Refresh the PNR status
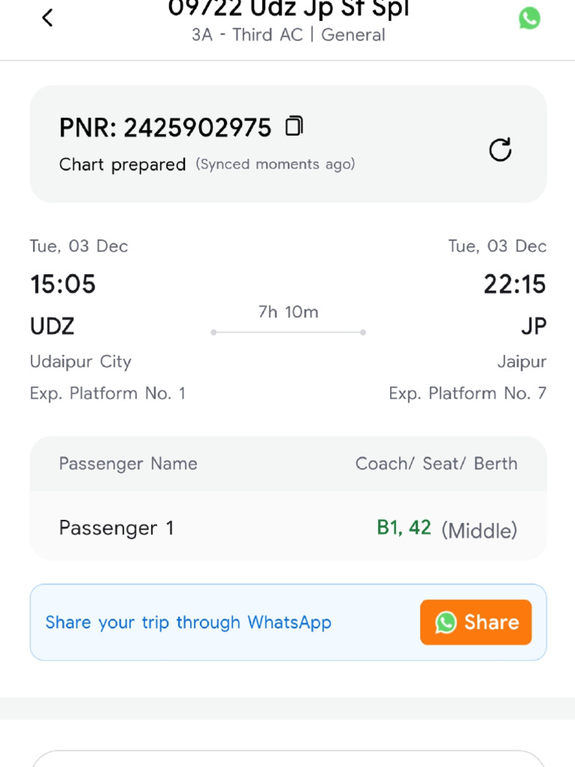The width and height of the screenshot is (575, 767). coord(500,150)
